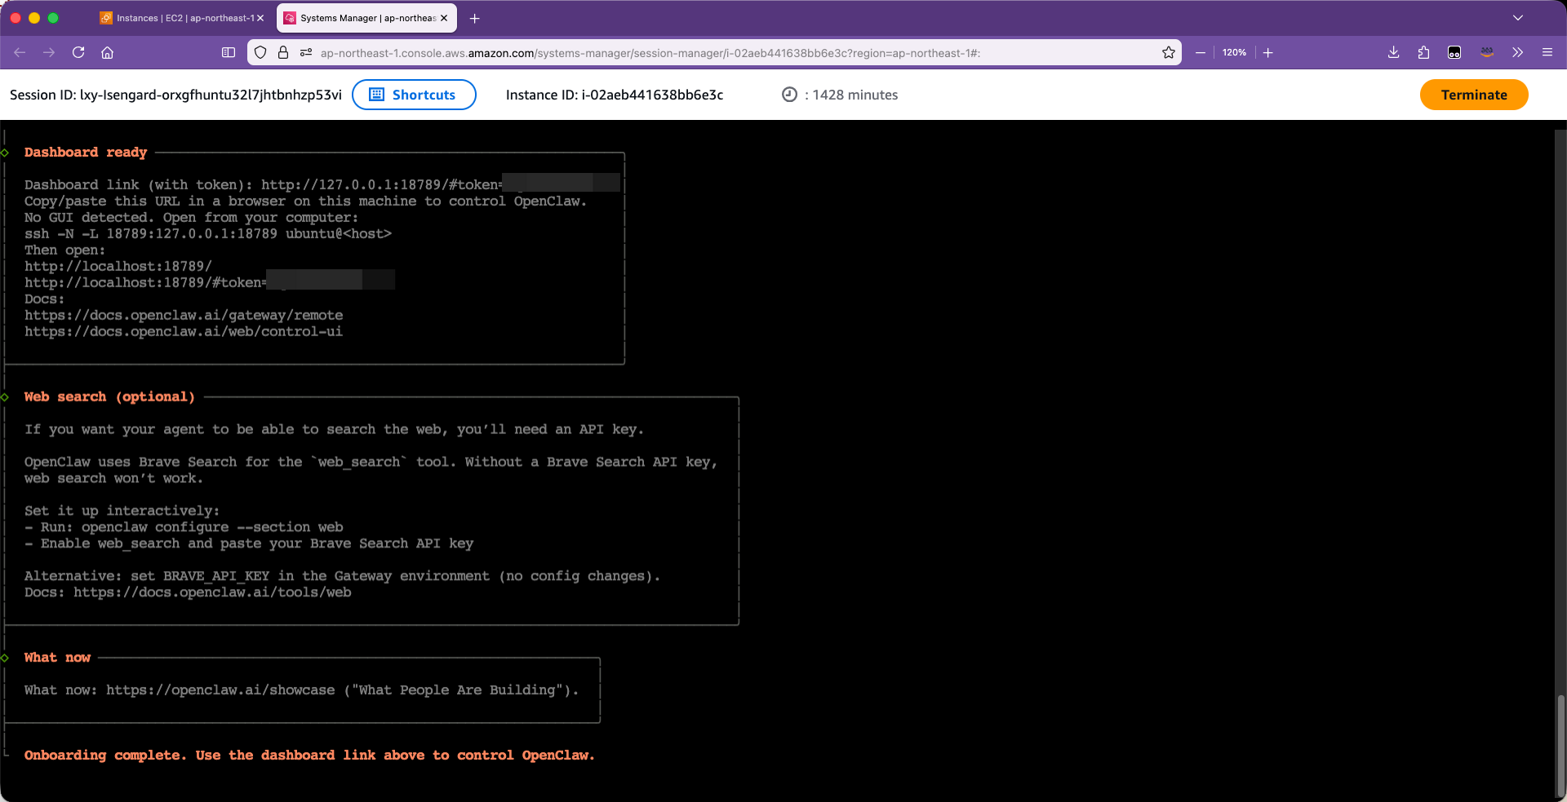This screenshot has height=802, width=1567.
Task: Bookmark this page with the star icon
Action: pos(1169,52)
